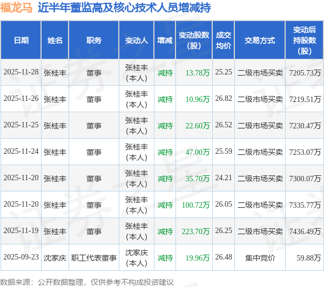Click the 交易方式 column header
Viewport: 324px width, 287px height.
click(260, 40)
